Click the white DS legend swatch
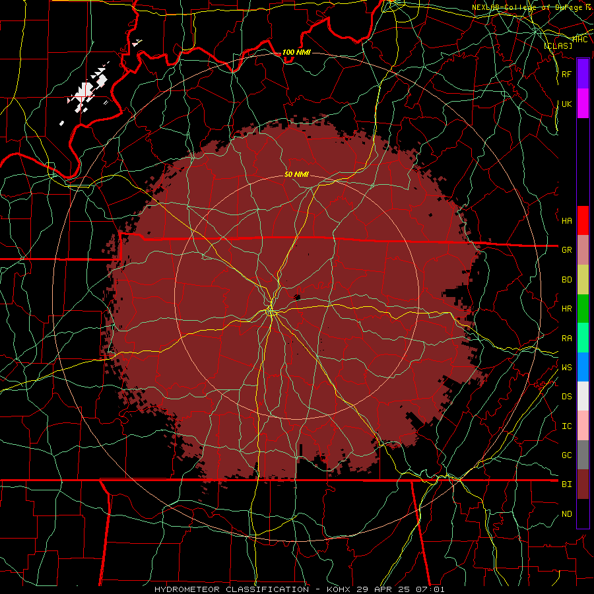Screen dimensions: 594x594 coord(583,396)
